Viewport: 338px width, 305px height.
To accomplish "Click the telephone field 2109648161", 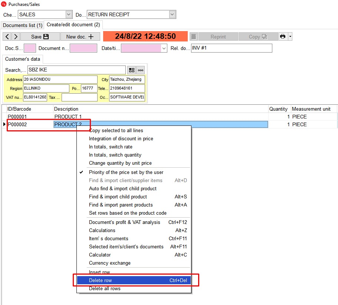I will coord(127,88).
